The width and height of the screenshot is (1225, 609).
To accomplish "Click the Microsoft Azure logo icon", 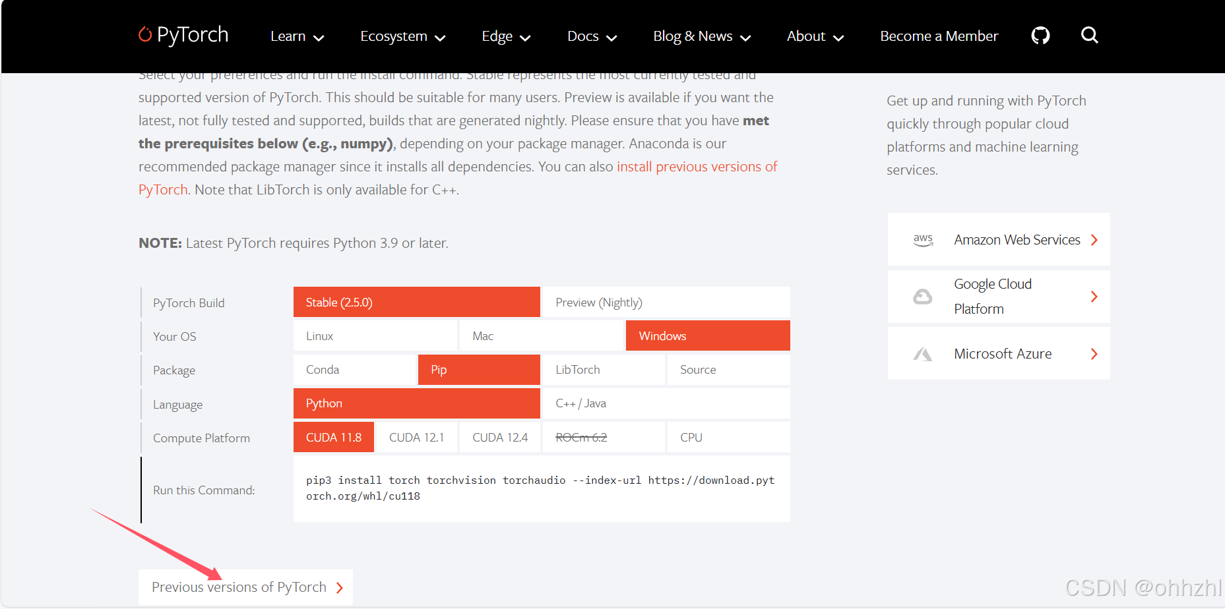I will tap(922, 354).
